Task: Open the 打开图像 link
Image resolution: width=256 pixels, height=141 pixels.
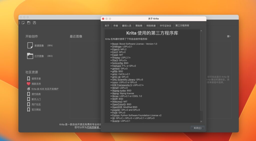Action: coord(39,56)
